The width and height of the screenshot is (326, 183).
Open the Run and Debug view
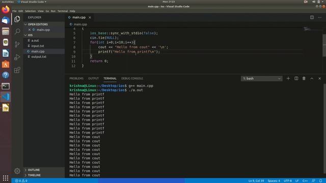point(17,57)
